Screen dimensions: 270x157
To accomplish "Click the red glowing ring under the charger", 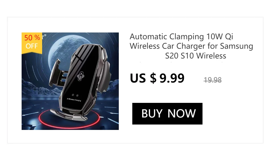I will tap(69, 119).
